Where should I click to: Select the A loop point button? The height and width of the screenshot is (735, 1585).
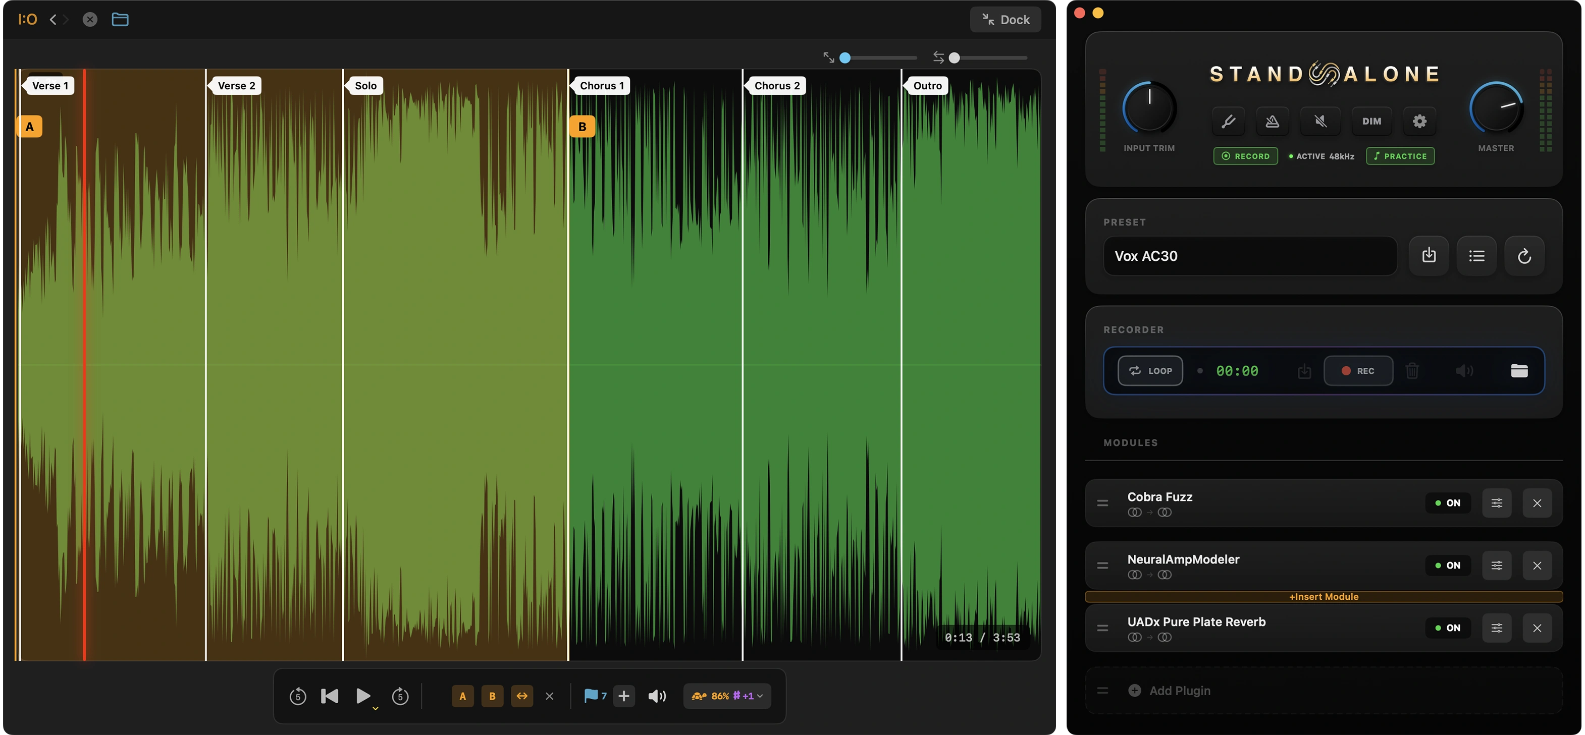(x=463, y=696)
